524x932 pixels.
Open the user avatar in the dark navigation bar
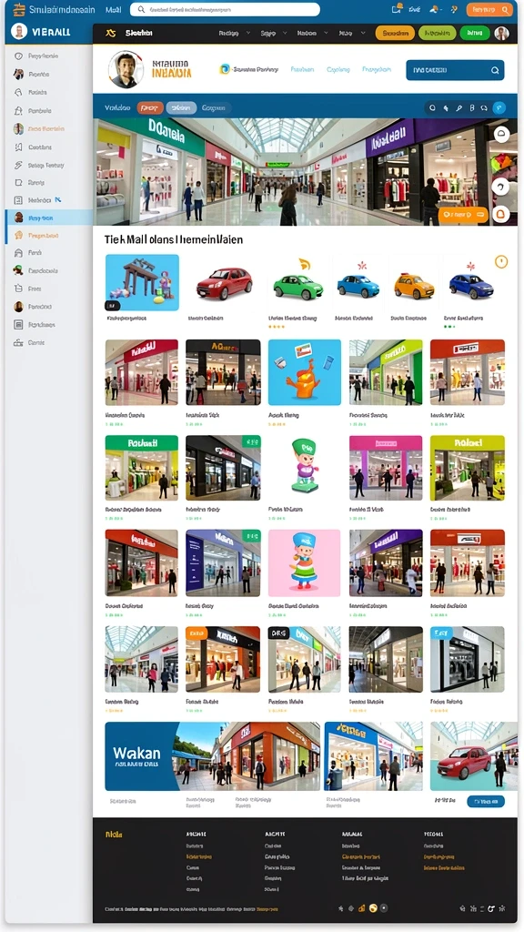[x=502, y=34]
